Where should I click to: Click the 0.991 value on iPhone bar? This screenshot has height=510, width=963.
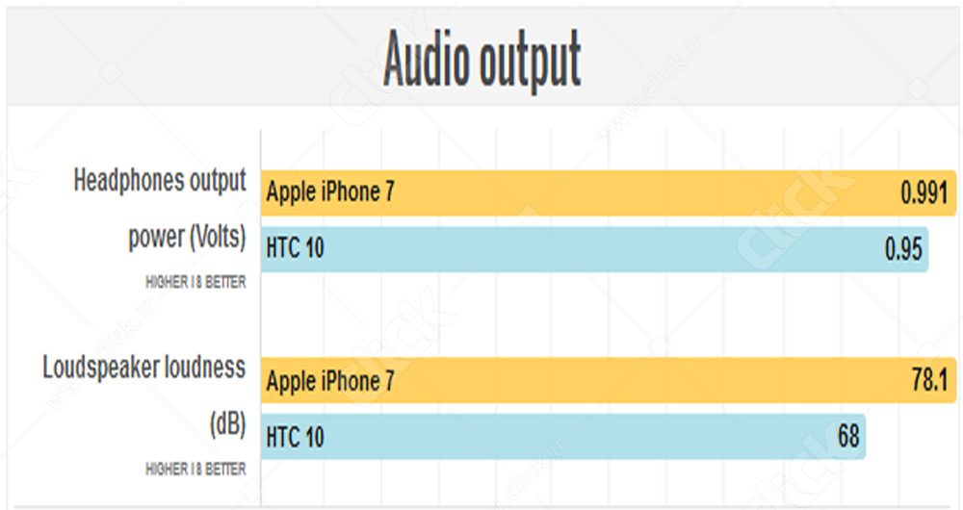(924, 192)
